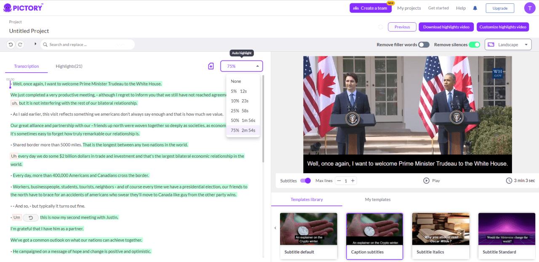This screenshot has height=262, width=539.
Task: Click the redo arrow icon
Action: [x=20, y=44]
